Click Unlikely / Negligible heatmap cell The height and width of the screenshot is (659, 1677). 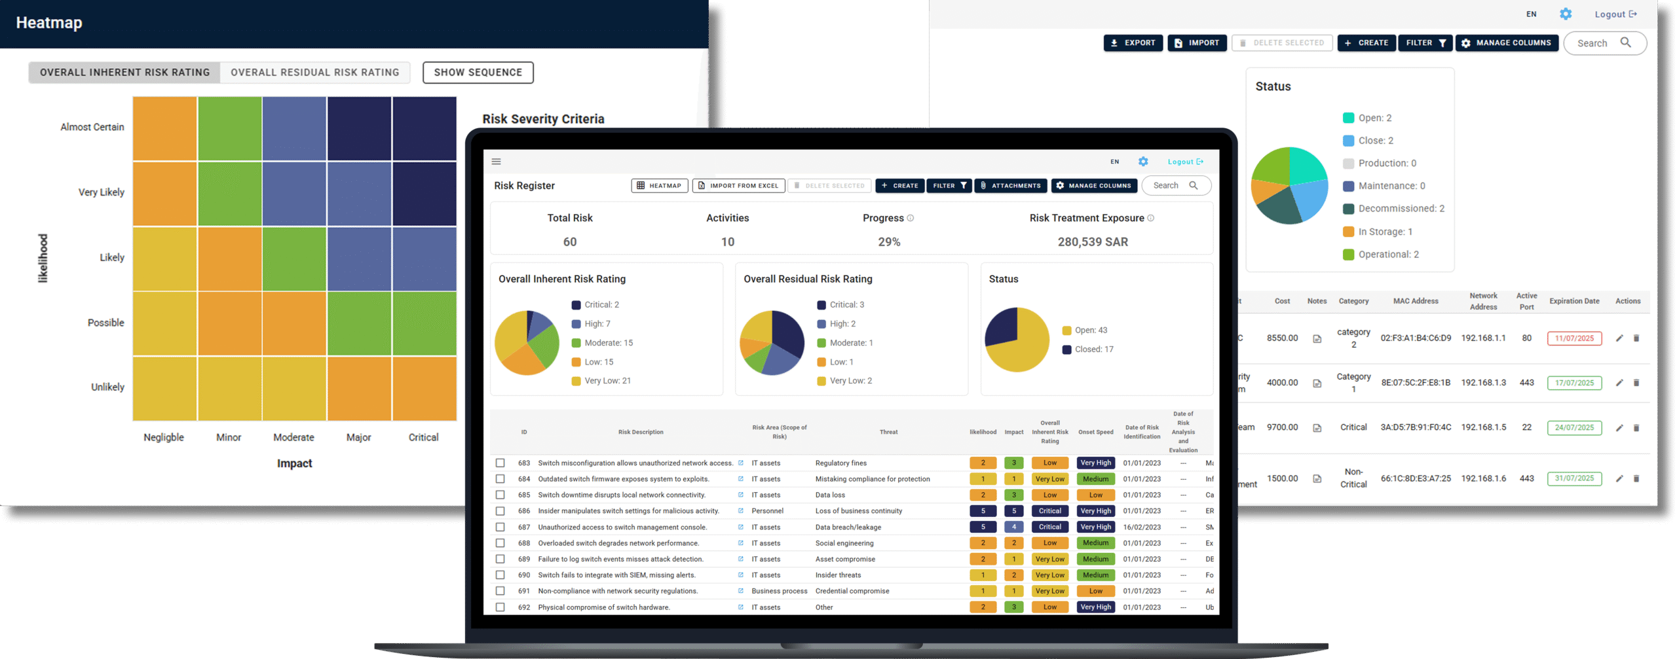point(165,388)
